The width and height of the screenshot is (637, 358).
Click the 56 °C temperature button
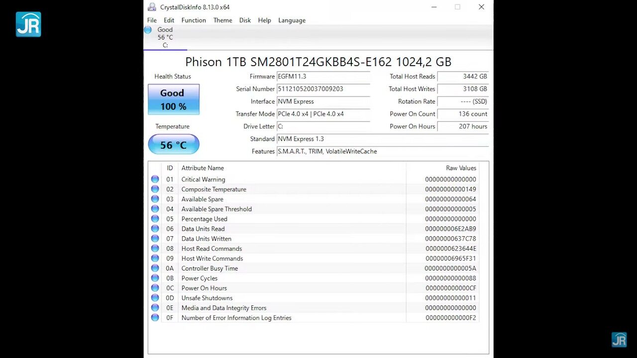[x=173, y=145]
